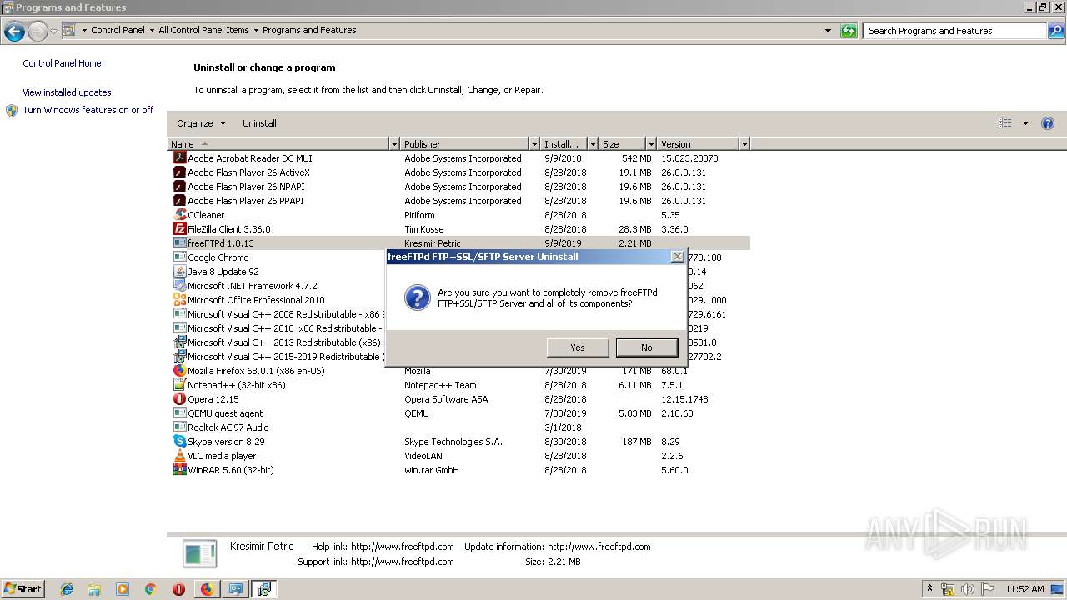The image size is (1067, 600).
Task: Click the All Control Panel Items breadcrumb
Action: pyautogui.click(x=203, y=30)
